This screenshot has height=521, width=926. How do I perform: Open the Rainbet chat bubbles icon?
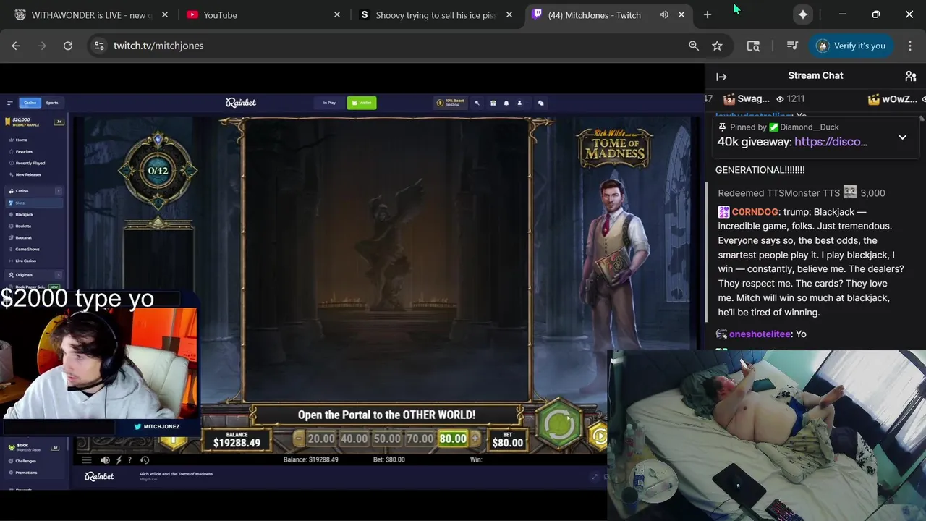click(x=540, y=103)
